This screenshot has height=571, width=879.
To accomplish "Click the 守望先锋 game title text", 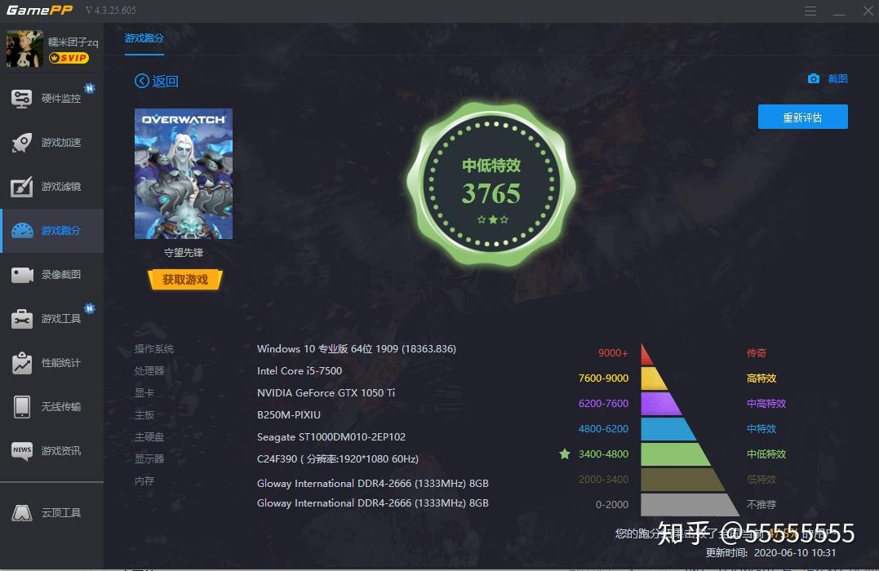I will click(x=184, y=252).
